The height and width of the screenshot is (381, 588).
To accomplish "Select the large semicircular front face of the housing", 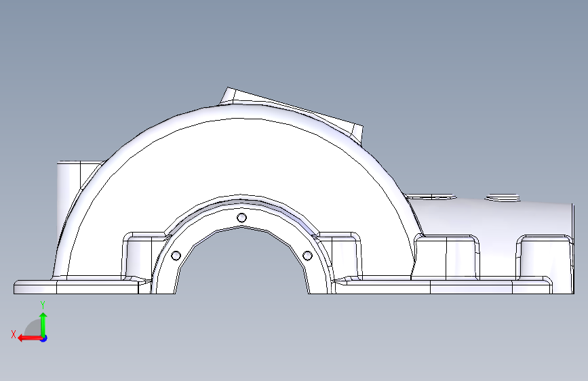I will tap(240, 157).
